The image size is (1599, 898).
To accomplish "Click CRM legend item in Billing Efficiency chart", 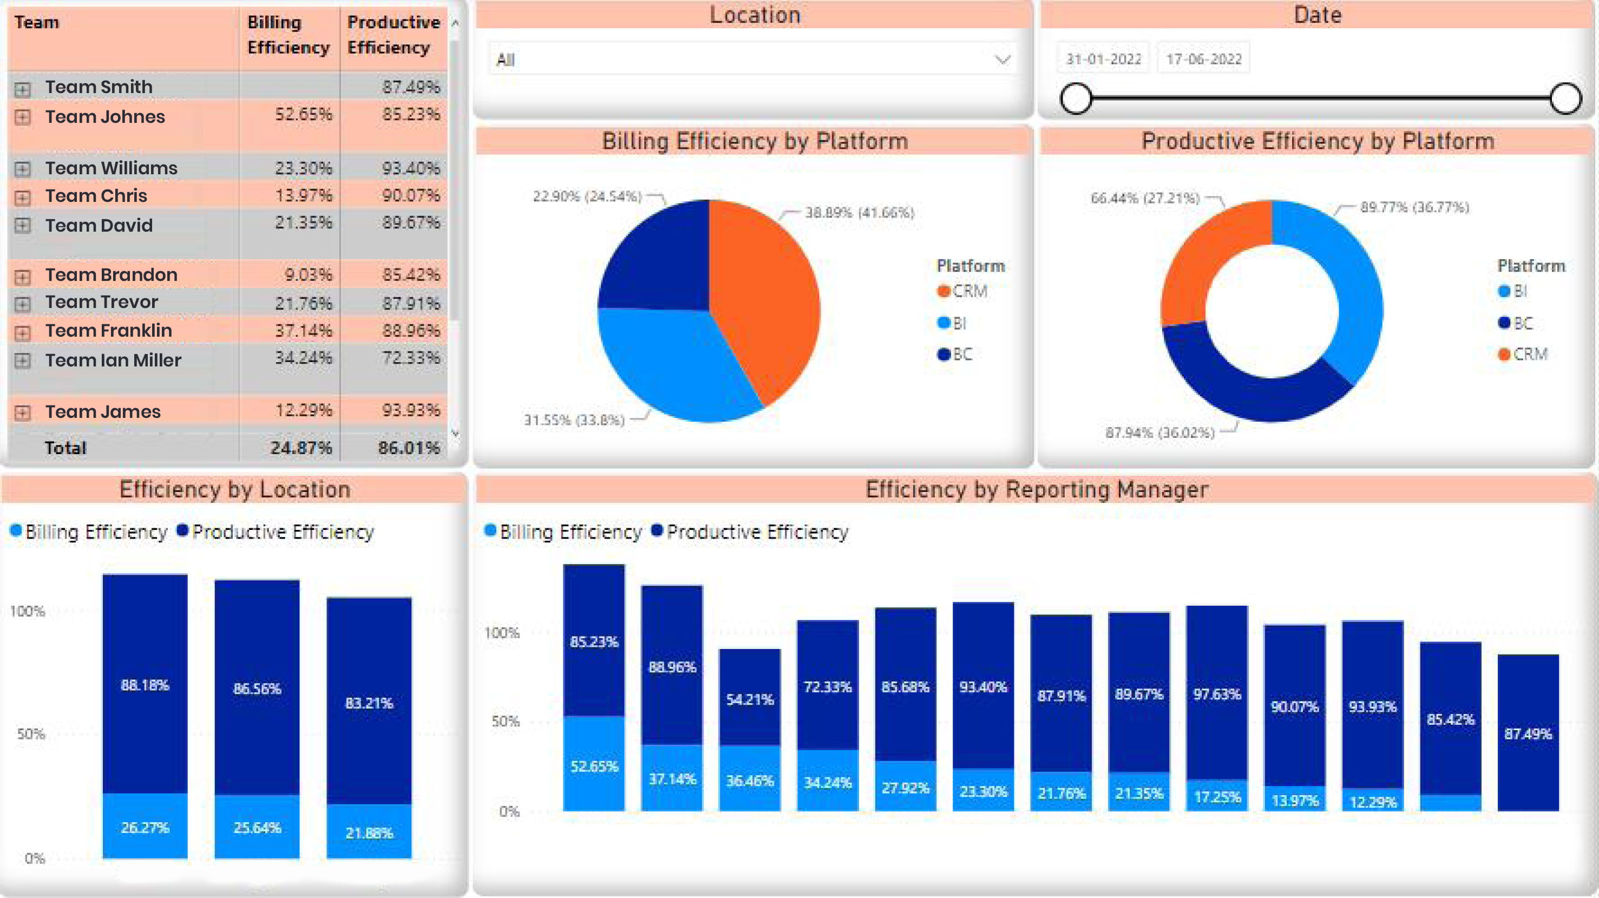I will click(x=962, y=291).
